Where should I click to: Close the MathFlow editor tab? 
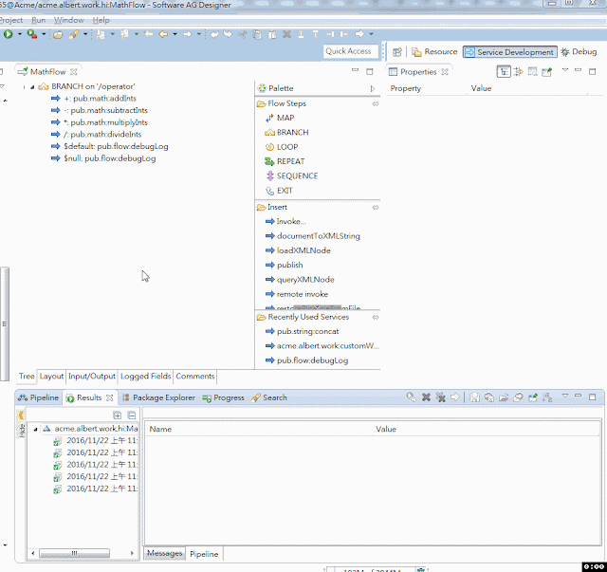point(74,72)
